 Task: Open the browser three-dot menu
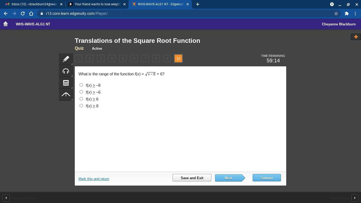[x=355, y=13]
